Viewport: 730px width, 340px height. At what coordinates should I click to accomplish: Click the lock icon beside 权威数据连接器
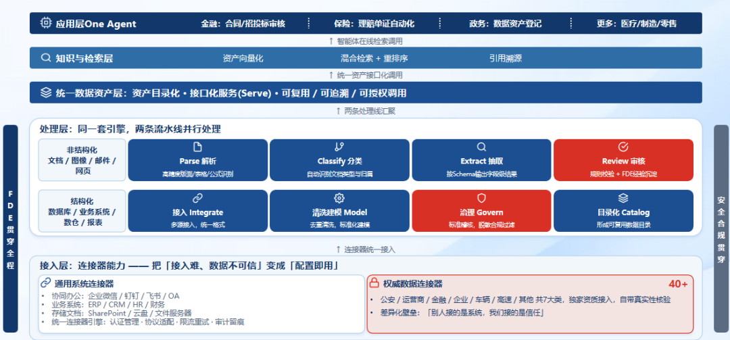coord(374,283)
